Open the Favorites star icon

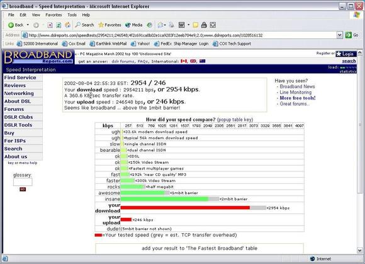(101, 25)
